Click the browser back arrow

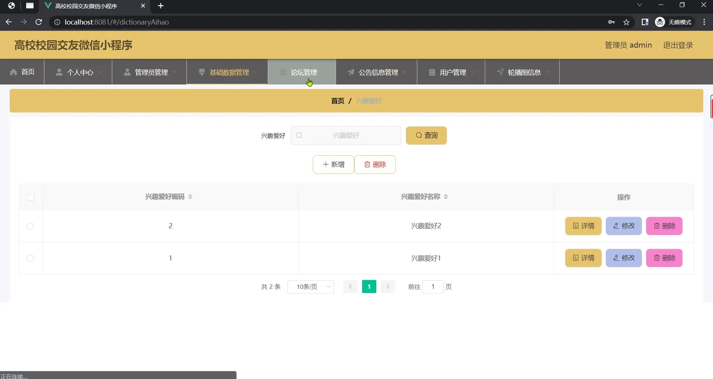[x=8, y=22]
